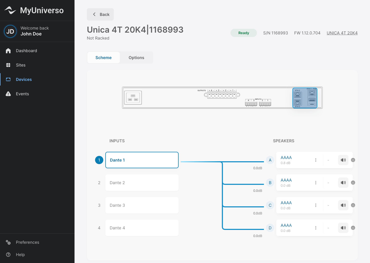This screenshot has width=370, height=263.
Task: Click the status indicator dot for speaker B
Action: pyautogui.click(x=353, y=183)
